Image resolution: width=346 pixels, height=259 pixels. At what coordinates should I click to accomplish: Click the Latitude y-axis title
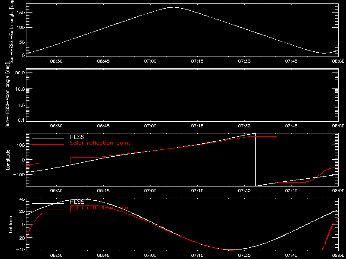[x=10, y=224]
